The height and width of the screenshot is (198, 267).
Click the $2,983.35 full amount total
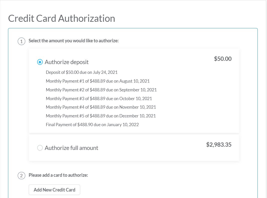click(219, 145)
